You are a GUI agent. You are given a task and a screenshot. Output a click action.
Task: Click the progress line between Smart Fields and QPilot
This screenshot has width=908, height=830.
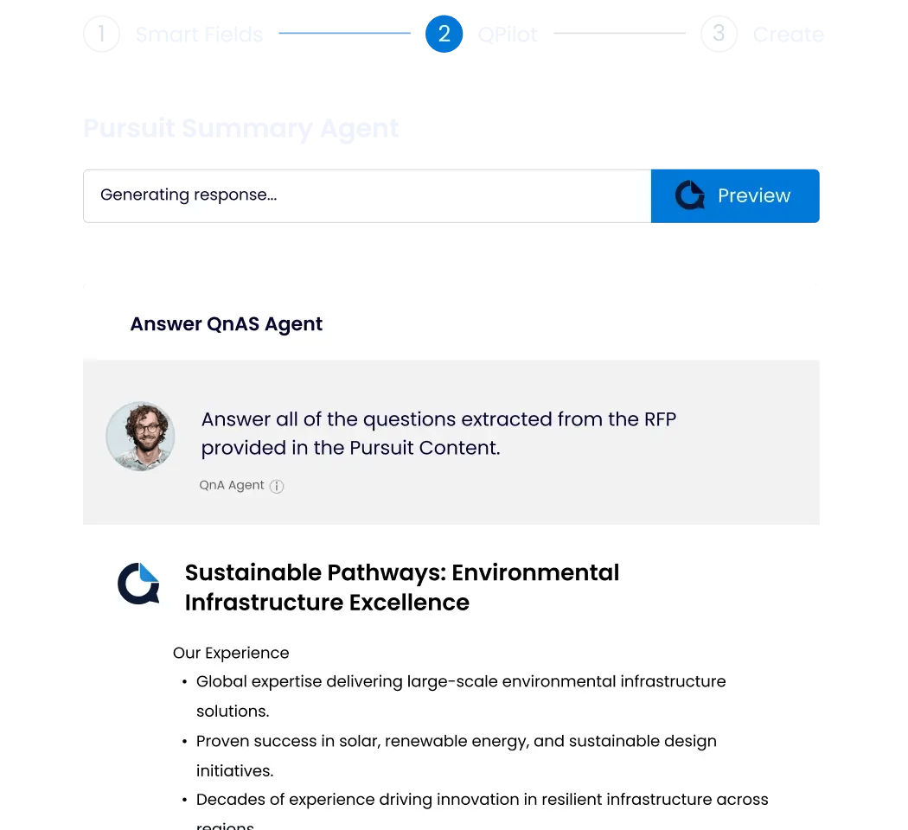tap(344, 35)
